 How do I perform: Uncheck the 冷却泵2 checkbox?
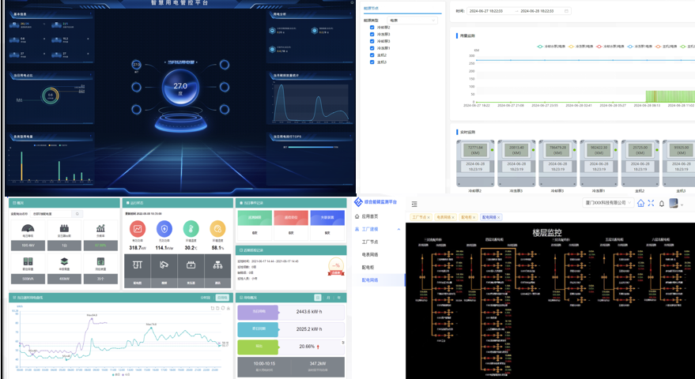372,28
